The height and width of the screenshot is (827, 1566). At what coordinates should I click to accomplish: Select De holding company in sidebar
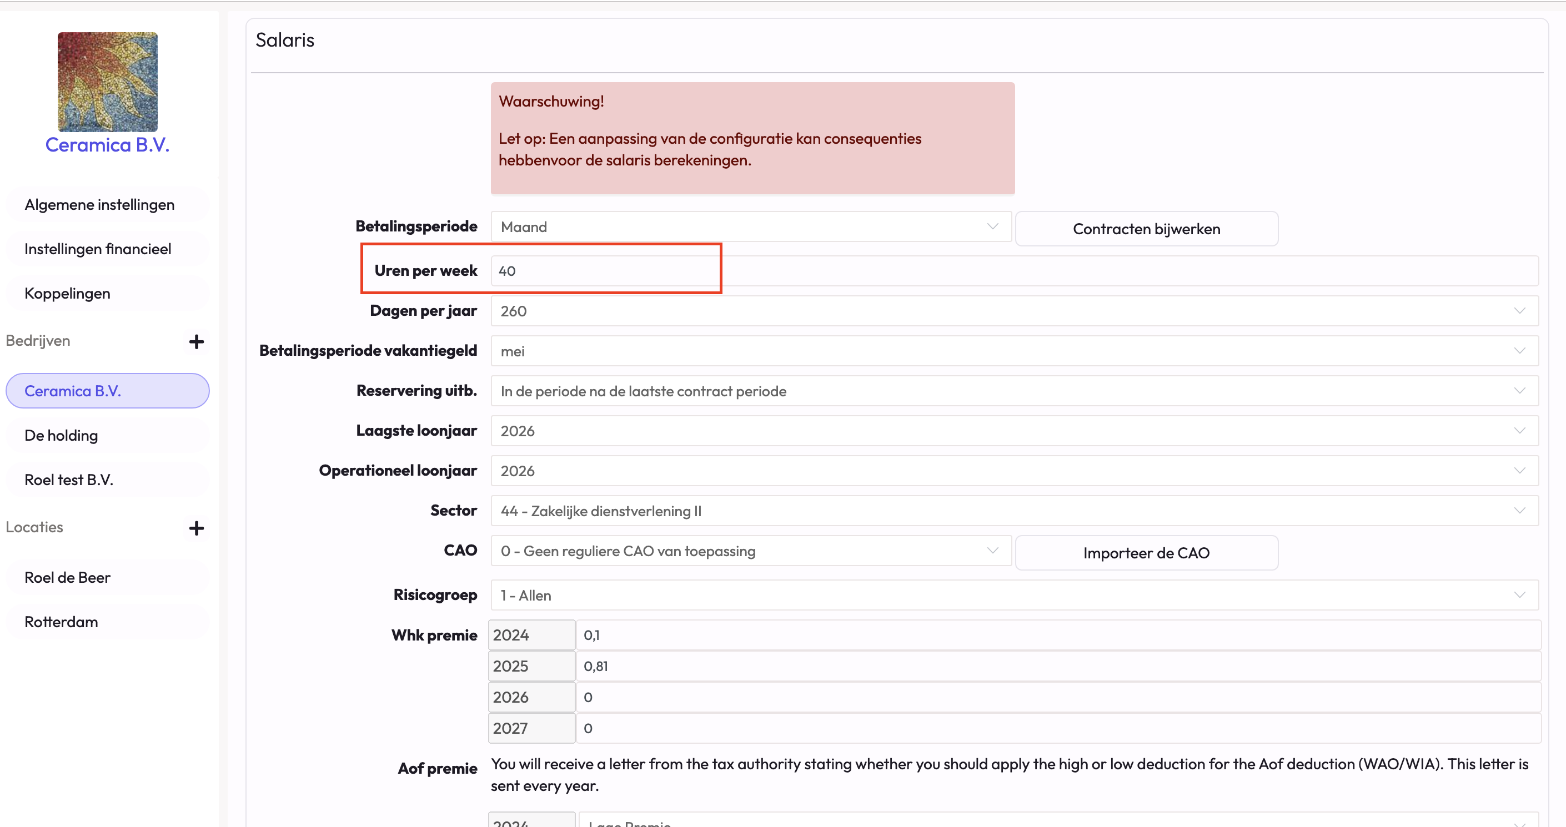[62, 436]
